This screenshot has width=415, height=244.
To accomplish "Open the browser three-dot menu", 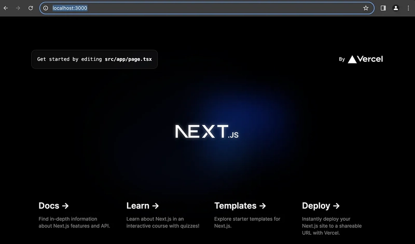I will pyautogui.click(x=408, y=8).
